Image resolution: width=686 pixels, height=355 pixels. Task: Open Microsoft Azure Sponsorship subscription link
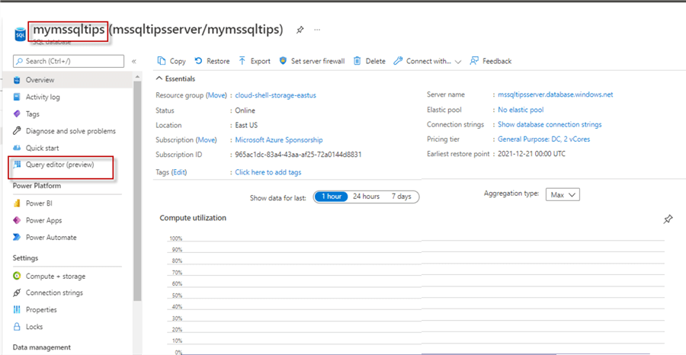(279, 140)
